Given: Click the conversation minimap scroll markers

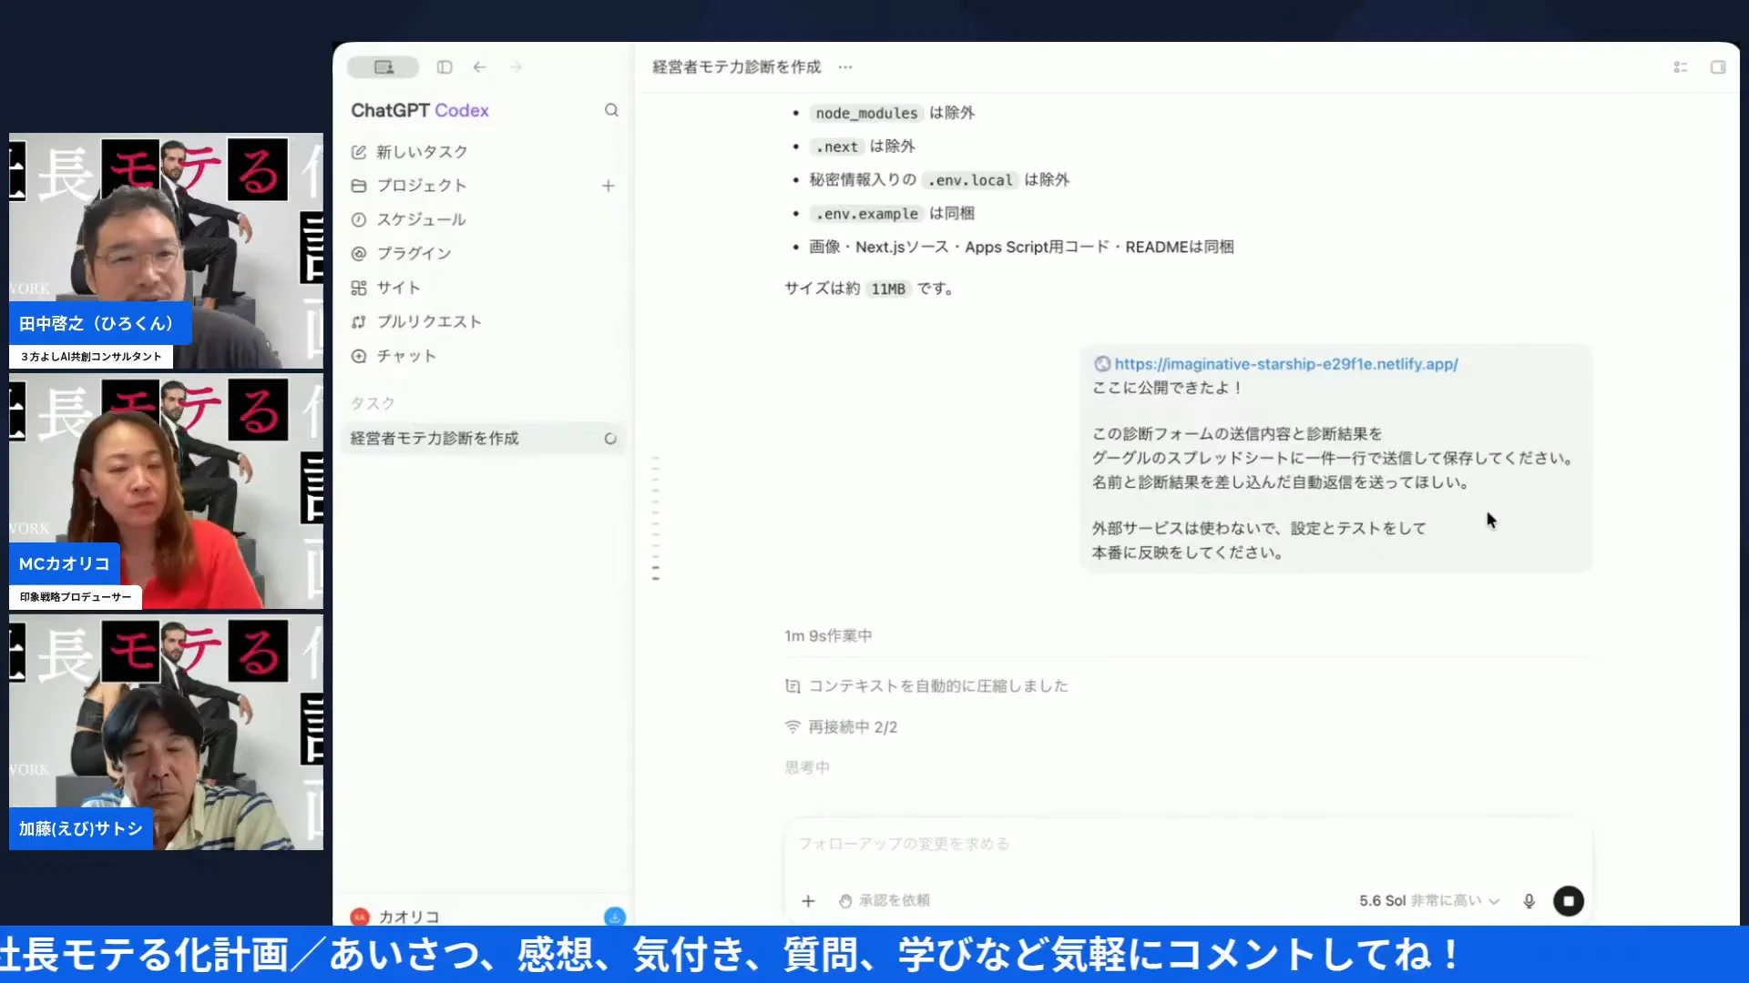Looking at the screenshot, I should point(656,519).
